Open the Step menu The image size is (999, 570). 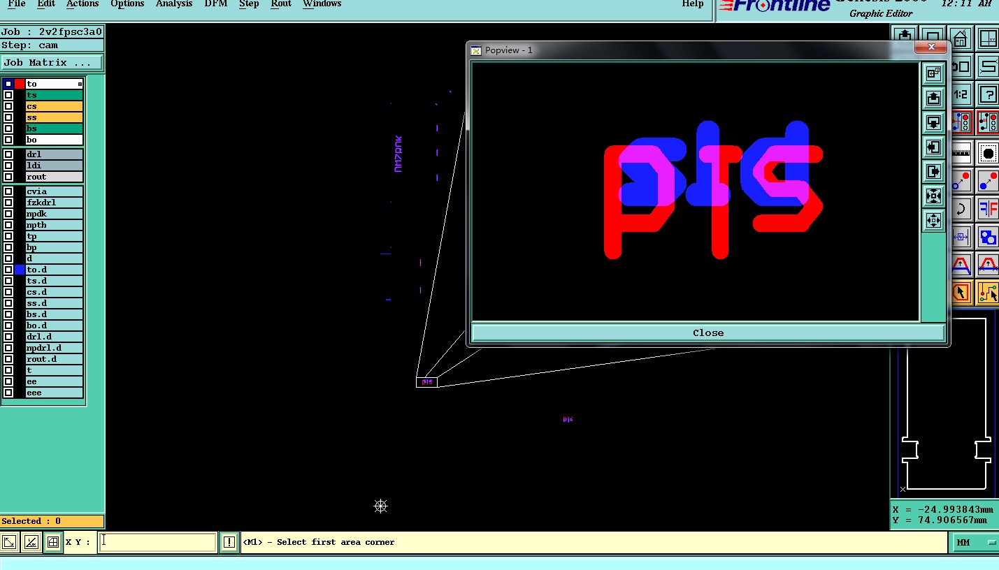click(249, 4)
